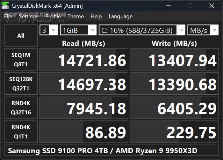Open the Language menu
Viewport: 223px width, 160px height.
click(120, 16)
